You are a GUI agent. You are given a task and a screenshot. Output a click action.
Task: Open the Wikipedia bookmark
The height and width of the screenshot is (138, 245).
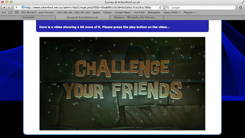(x=154, y=12)
